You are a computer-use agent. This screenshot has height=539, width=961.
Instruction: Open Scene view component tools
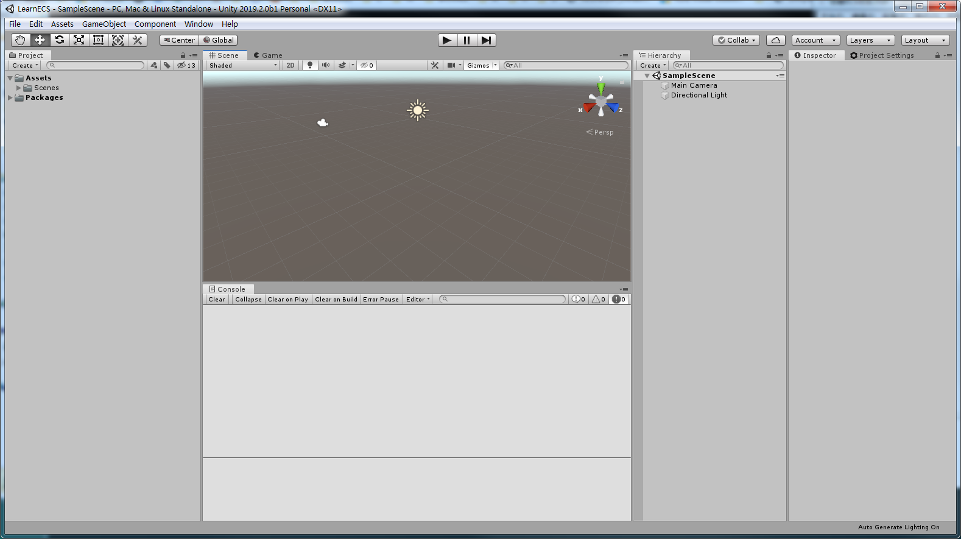[435, 65]
